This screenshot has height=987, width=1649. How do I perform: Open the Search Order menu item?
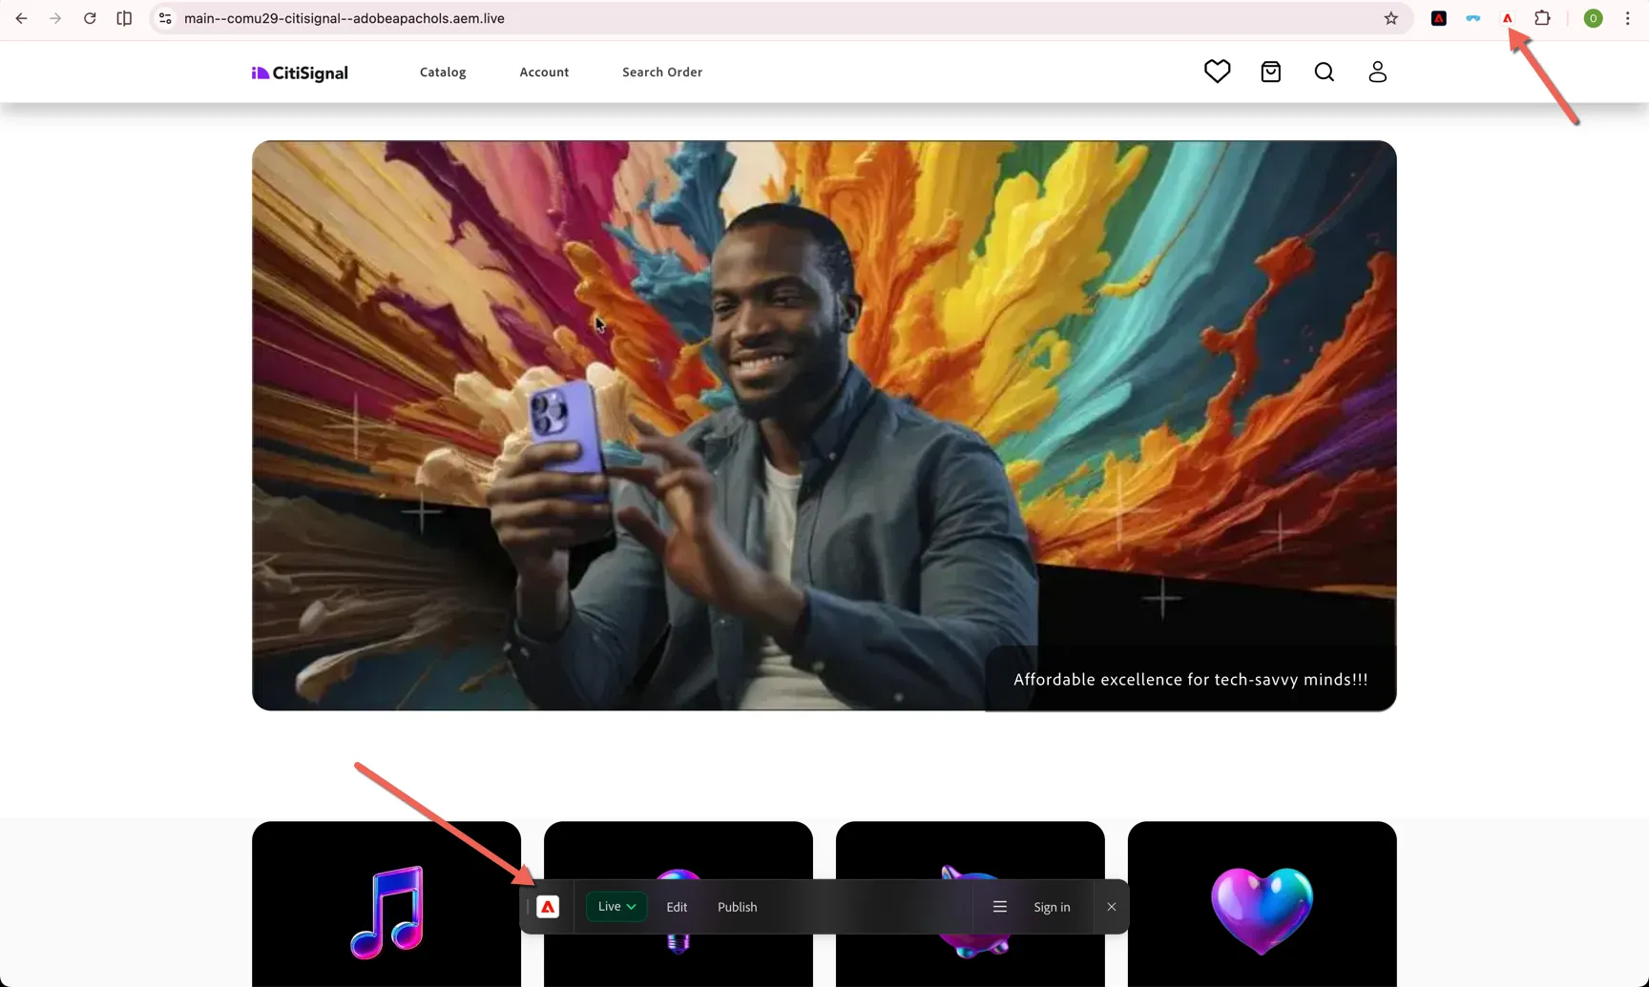pyautogui.click(x=662, y=72)
